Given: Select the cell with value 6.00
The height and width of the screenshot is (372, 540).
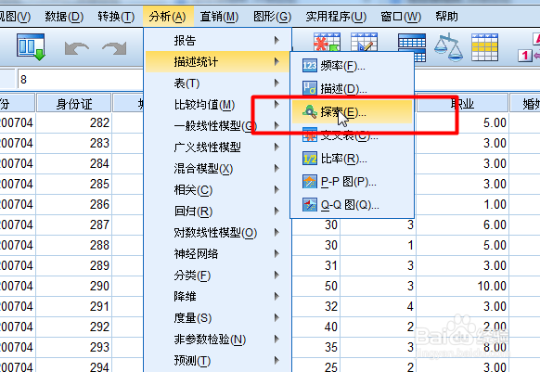Looking at the screenshot, I should click(462, 224).
